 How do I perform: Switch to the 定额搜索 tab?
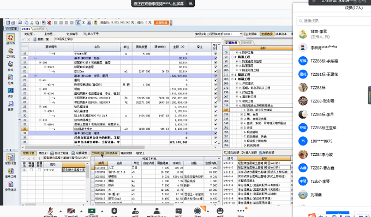[x=246, y=43]
